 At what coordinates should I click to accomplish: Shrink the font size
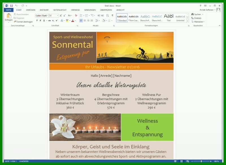pyautogui.click(x=64, y=15)
